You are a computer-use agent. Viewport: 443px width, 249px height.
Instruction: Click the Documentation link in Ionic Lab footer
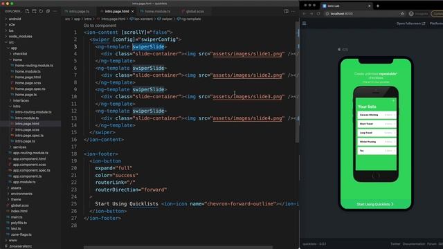point(414,243)
